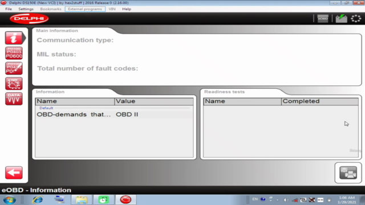This screenshot has width=365, height=205.
Task: Show hidden tray icons arrow
Action: [278, 200]
